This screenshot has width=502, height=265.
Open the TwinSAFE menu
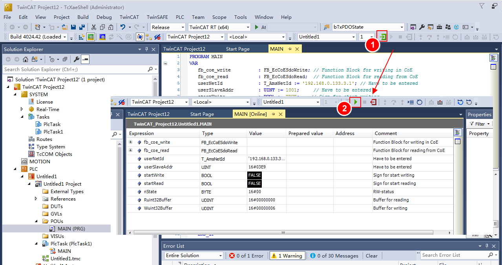157,17
